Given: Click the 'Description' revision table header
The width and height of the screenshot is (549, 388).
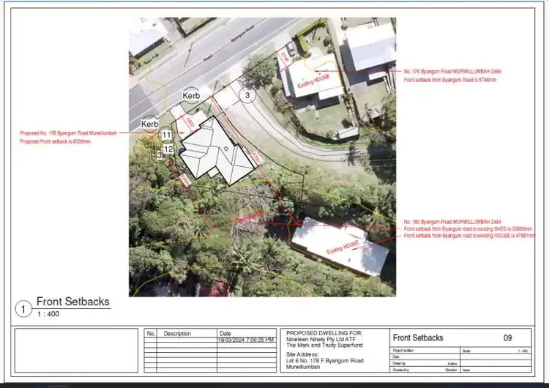Looking at the screenshot, I should [177, 333].
